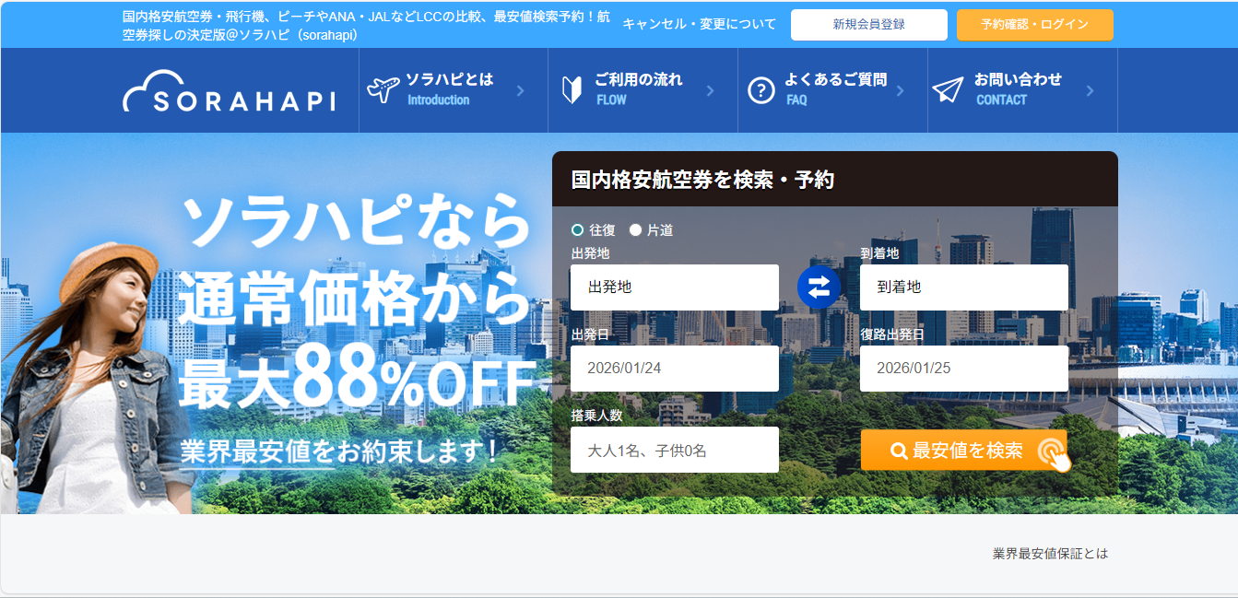This screenshot has width=1238, height=598.
Task: Open the 搭乗人数 passenger count selector
Action: click(x=674, y=450)
